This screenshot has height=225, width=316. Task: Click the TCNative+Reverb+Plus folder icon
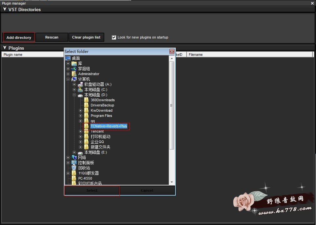pos(86,126)
